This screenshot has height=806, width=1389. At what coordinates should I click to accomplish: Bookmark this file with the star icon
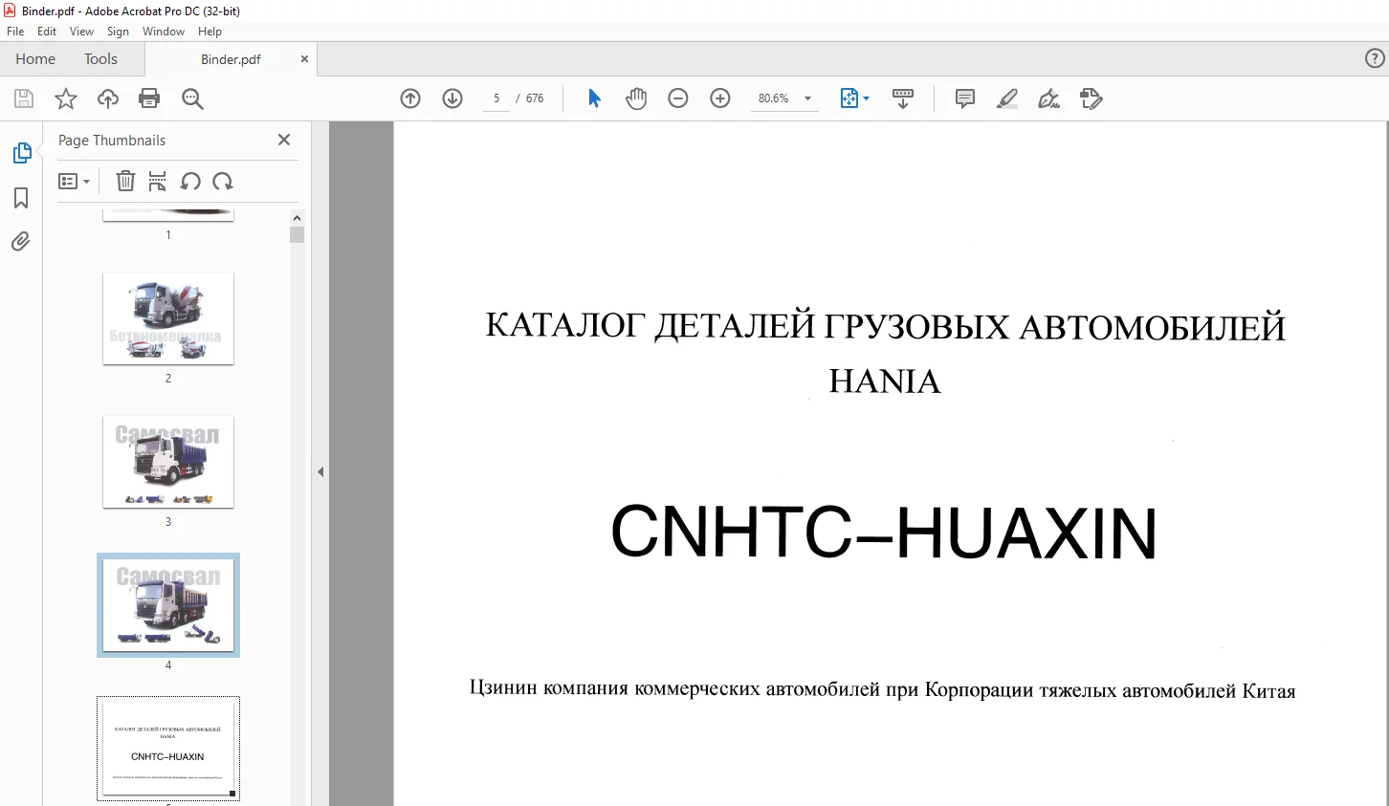tap(66, 98)
